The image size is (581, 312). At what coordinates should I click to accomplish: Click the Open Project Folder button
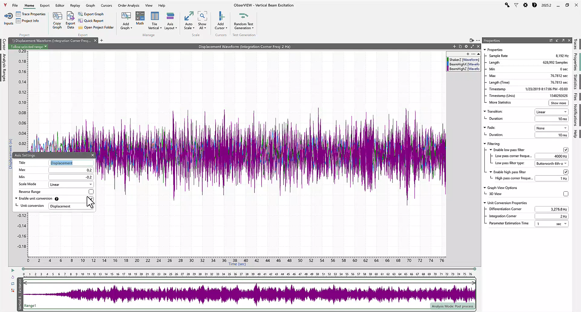96,28
